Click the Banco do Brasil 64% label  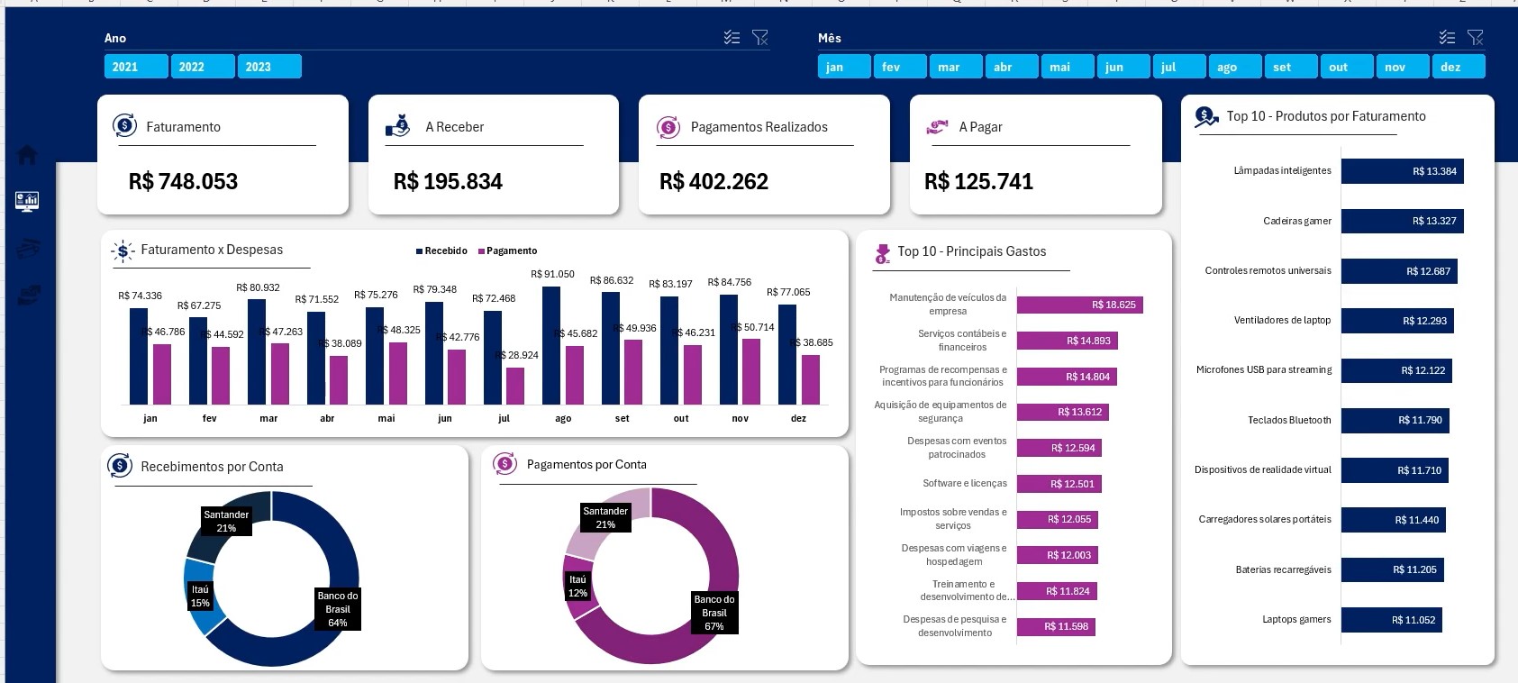click(338, 609)
